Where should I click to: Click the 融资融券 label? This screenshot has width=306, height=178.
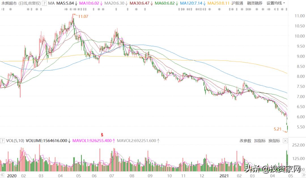255,3
